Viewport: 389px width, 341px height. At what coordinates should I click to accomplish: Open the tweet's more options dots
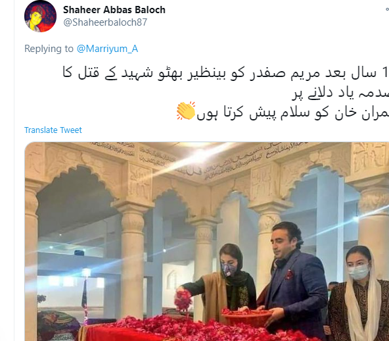[x=387, y=9]
